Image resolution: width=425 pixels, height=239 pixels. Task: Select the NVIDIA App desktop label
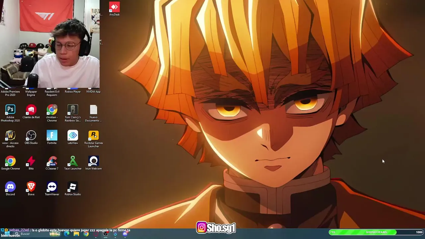point(93,92)
